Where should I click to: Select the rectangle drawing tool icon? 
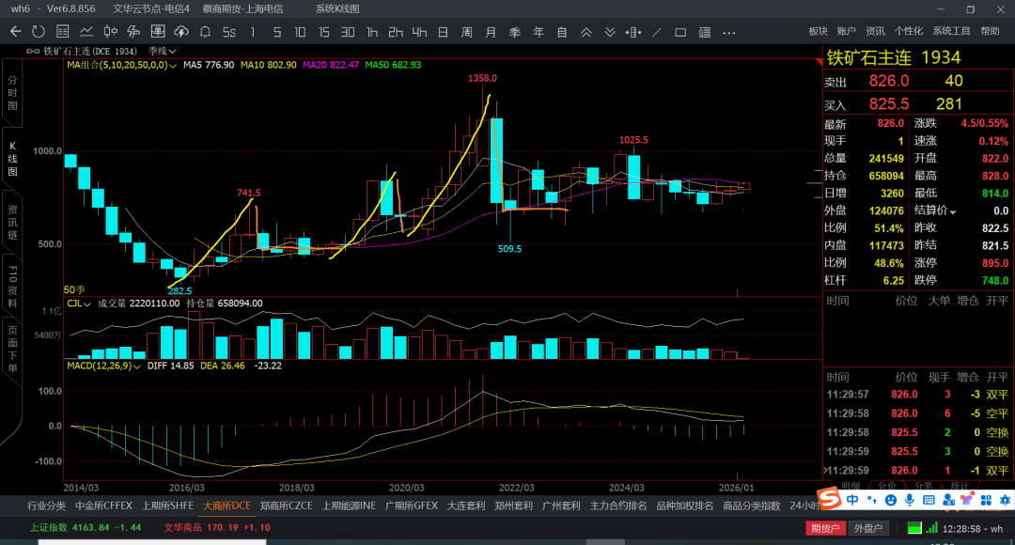click(682, 32)
